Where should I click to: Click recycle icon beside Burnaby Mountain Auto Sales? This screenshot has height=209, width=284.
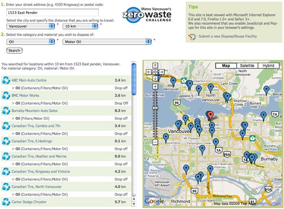[x=6, y=111]
